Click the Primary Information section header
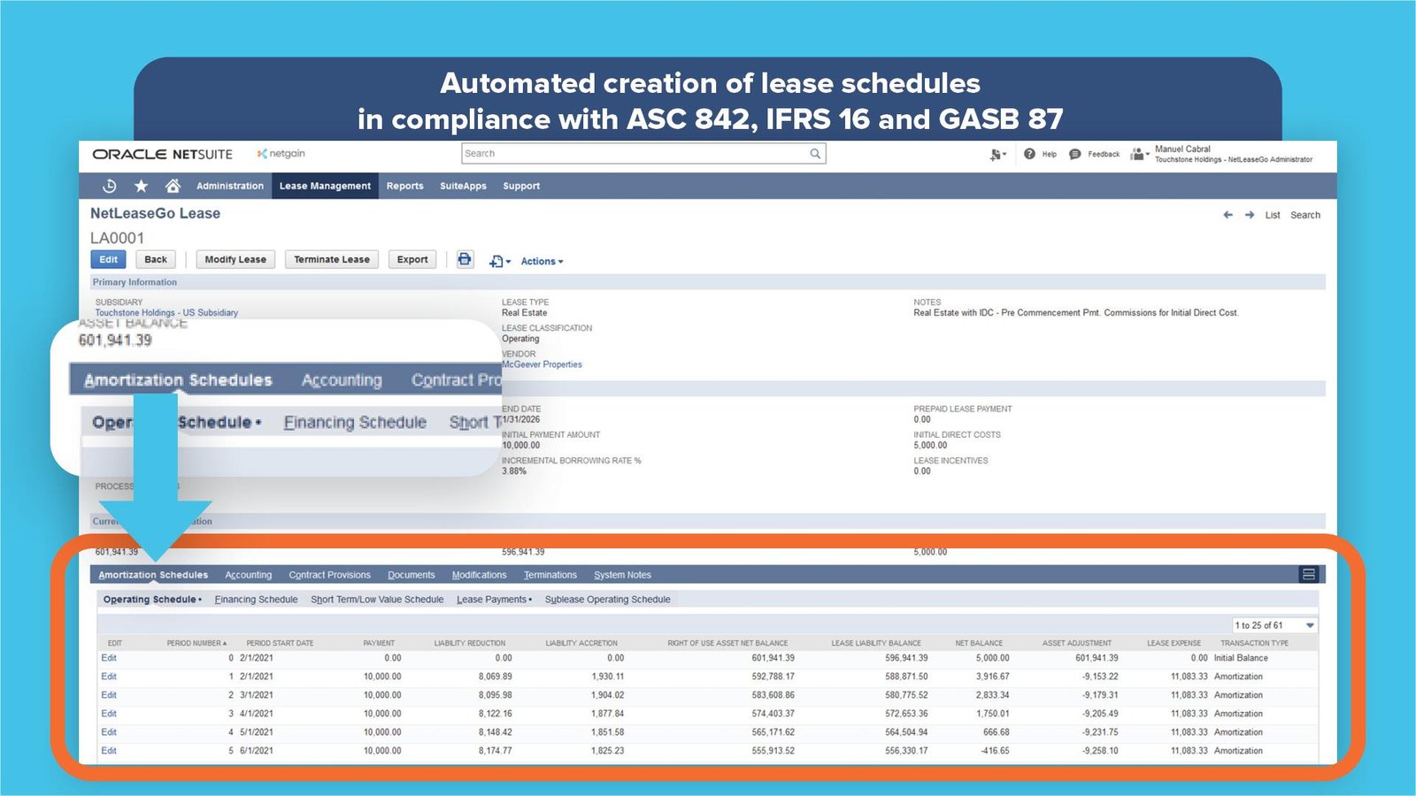This screenshot has height=796, width=1416. [x=708, y=282]
